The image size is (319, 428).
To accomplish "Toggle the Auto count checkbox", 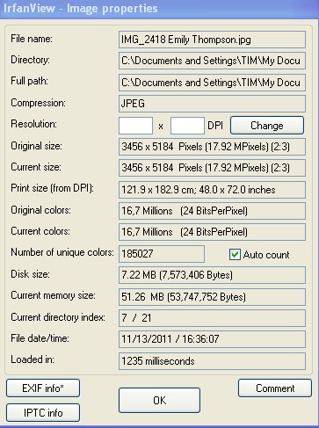I will pyautogui.click(x=235, y=255).
